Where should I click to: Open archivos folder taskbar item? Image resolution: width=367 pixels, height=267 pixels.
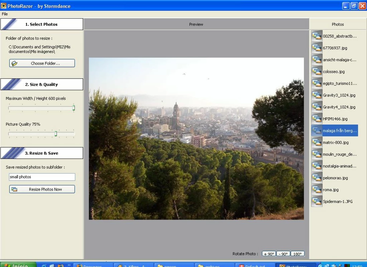pyautogui.click(x=214, y=265)
